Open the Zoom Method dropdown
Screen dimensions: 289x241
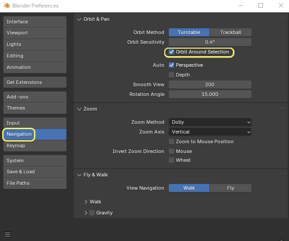coord(210,122)
